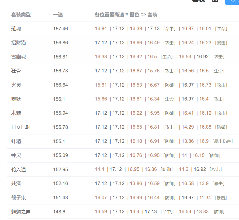The height and width of the screenshot is (220, 239).
Task: Select the 薙魂 set name
Action: point(16,29)
